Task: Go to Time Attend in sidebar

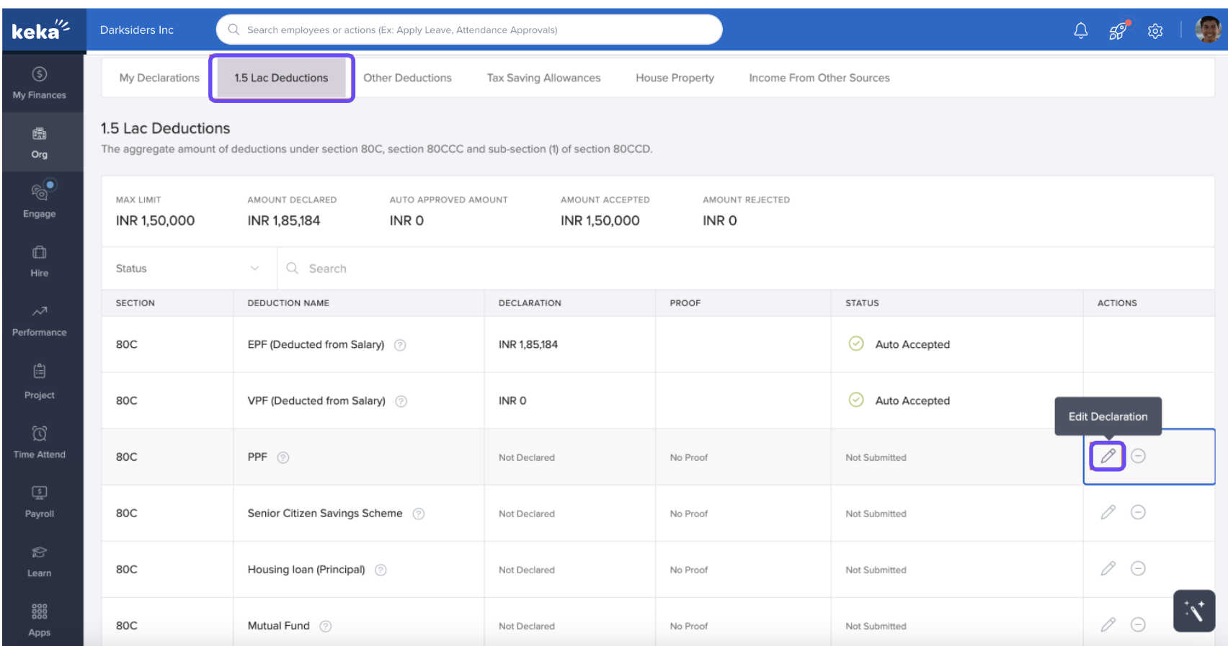Action: (x=40, y=442)
